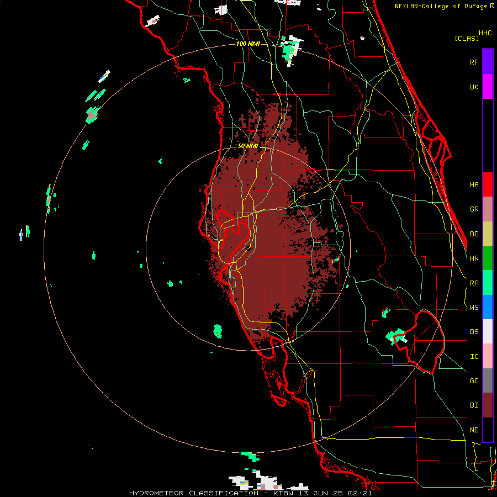Click the brown BI color swatch

coord(488,405)
